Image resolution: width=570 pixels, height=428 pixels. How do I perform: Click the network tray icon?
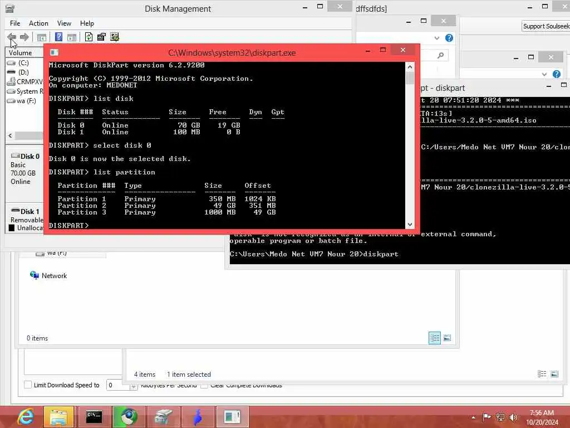click(x=500, y=417)
